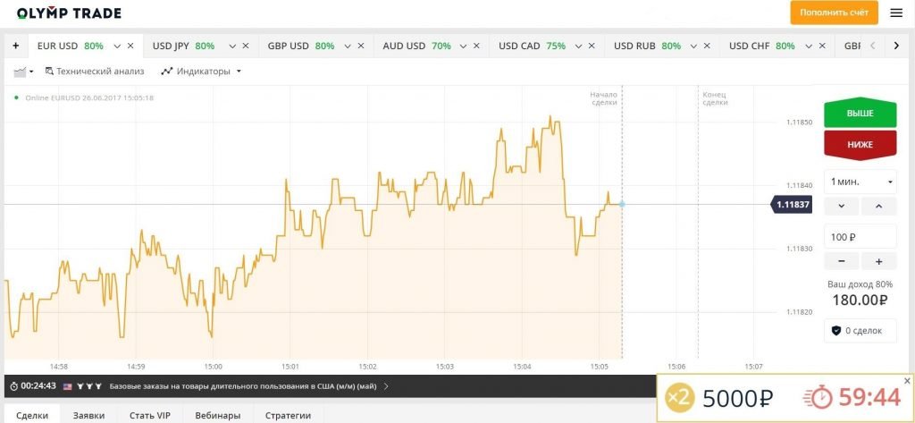Viewport: 915px width, 423px height.
Task: Open the 1 мин. duration dropdown
Action: tap(860, 182)
